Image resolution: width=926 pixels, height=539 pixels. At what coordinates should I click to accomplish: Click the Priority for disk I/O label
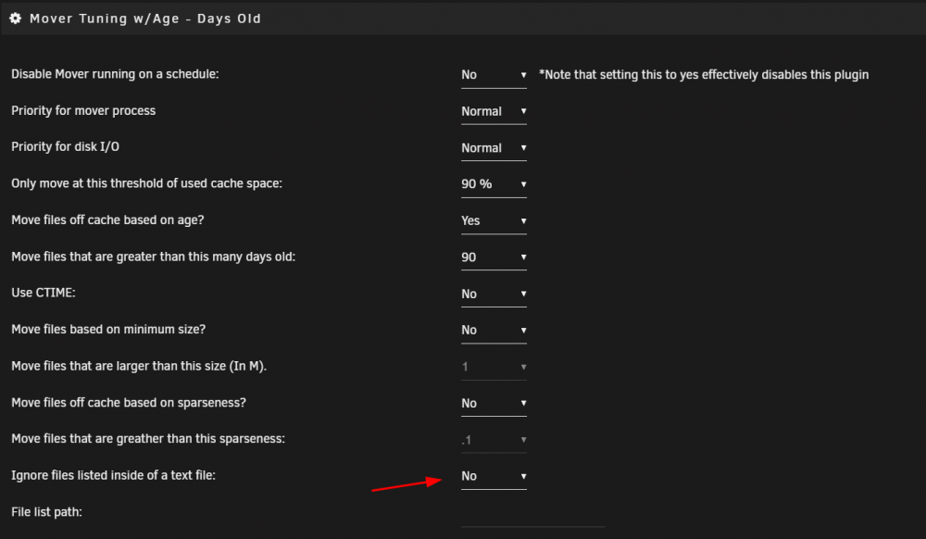point(65,147)
